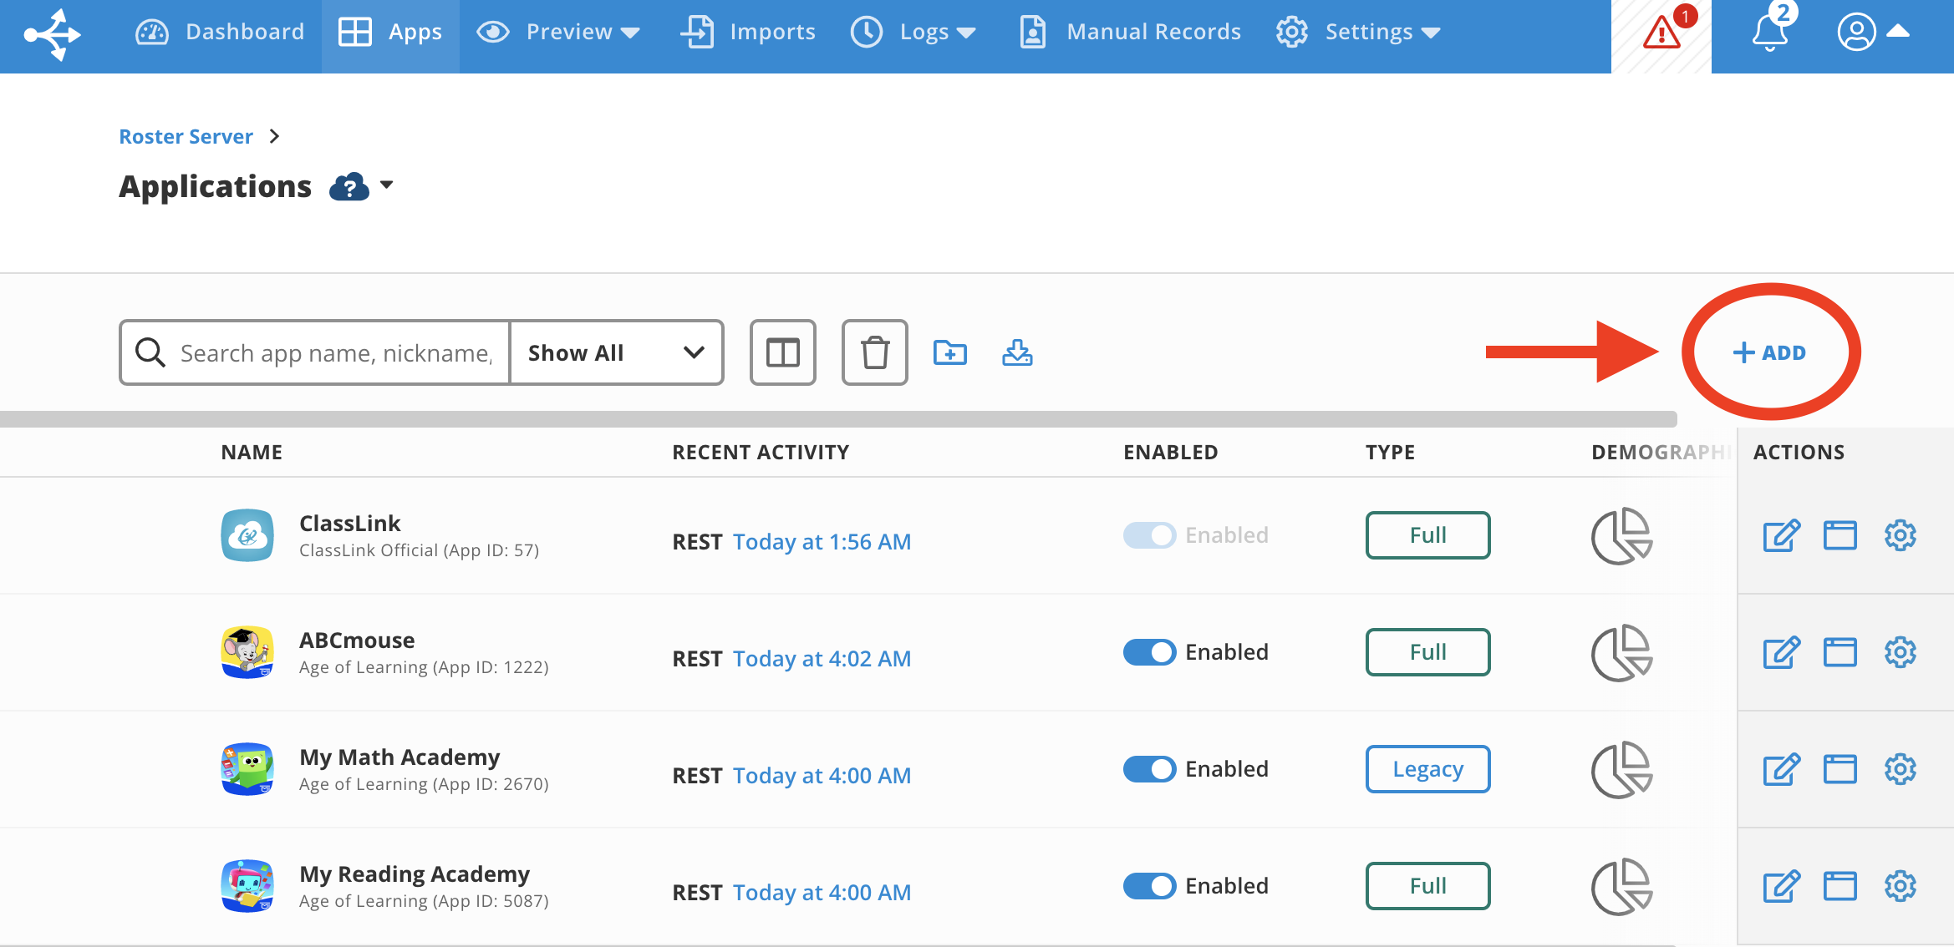Open the user account menu
The width and height of the screenshot is (1954, 947).
(x=1874, y=32)
